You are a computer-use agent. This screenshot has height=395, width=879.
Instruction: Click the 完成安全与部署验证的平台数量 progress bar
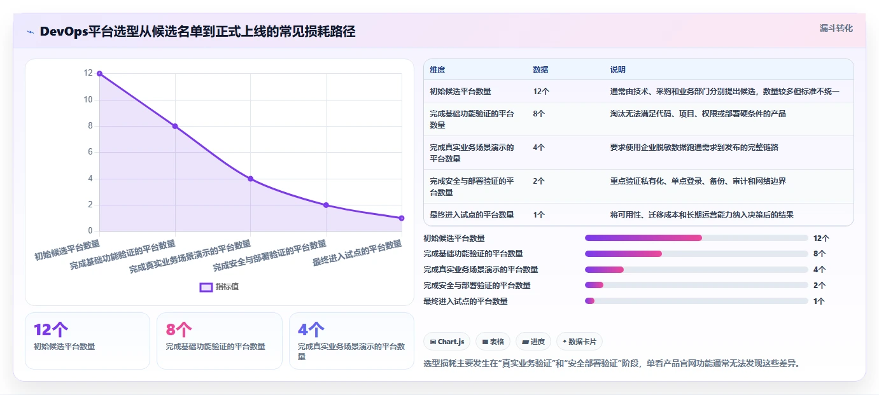[x=696, y=286]
